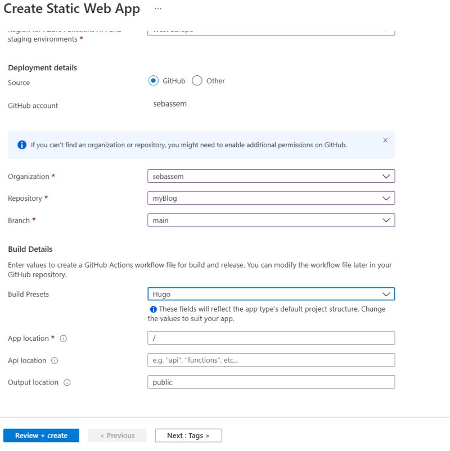Click the Review + create button

click(40, 435)
